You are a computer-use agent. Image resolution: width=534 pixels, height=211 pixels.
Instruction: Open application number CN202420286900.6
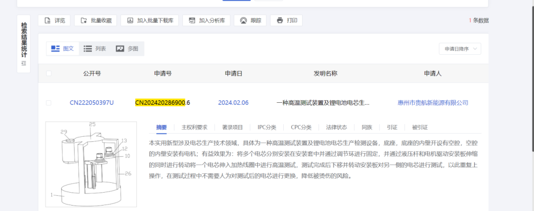pyautogui.click(x=163, y=103)
